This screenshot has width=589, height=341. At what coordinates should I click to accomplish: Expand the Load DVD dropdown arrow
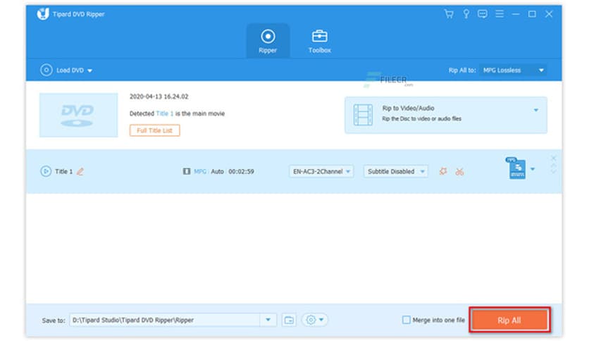[90, 70]
